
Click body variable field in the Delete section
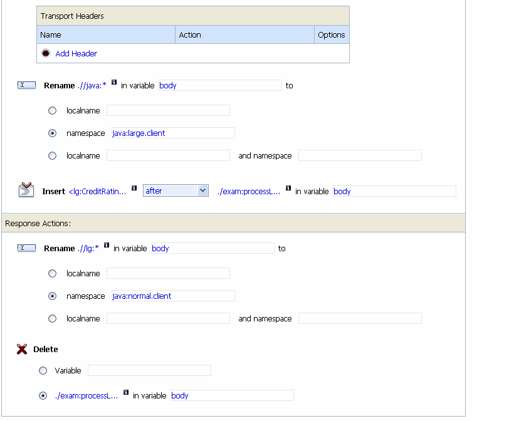(x=232, y=395)
